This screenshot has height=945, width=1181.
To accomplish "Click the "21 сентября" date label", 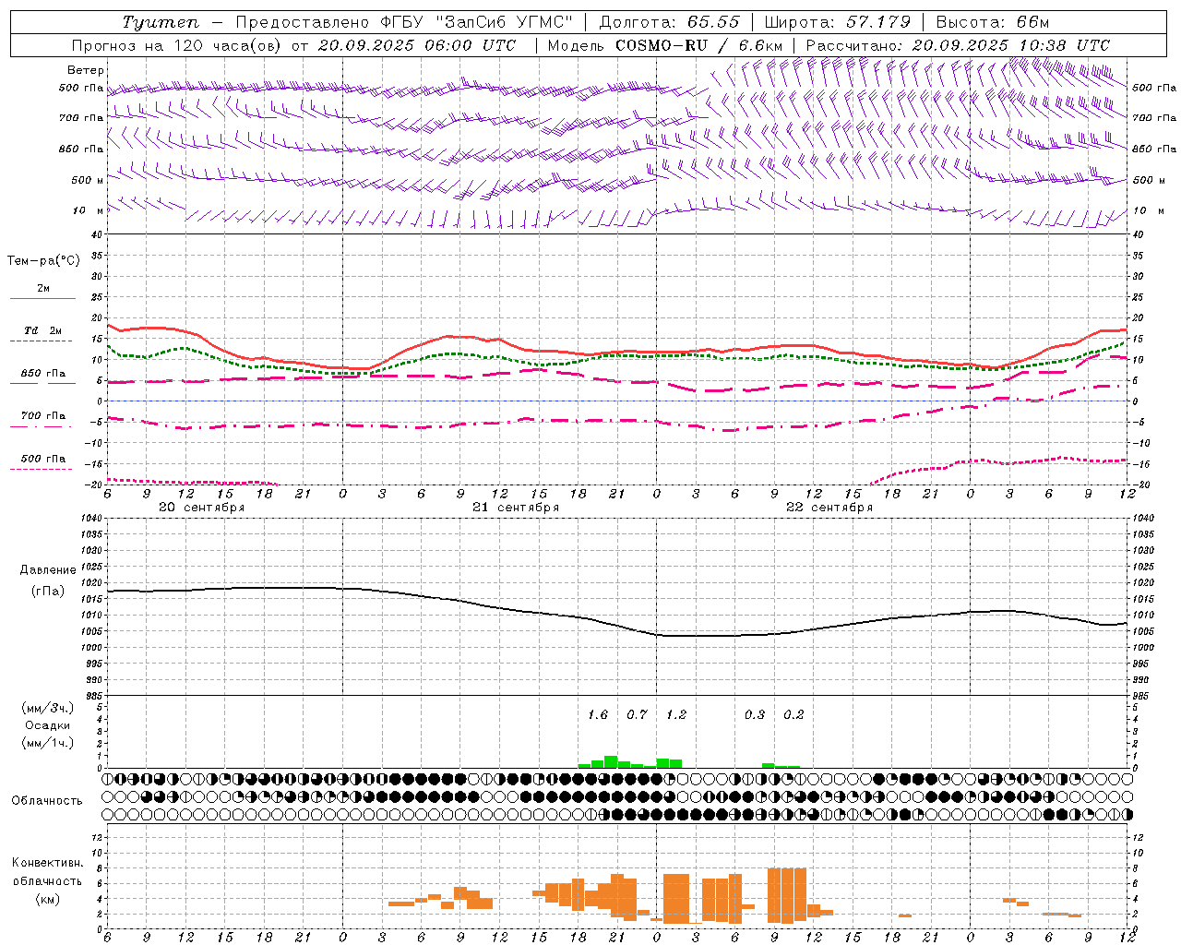I will point(516,508).
